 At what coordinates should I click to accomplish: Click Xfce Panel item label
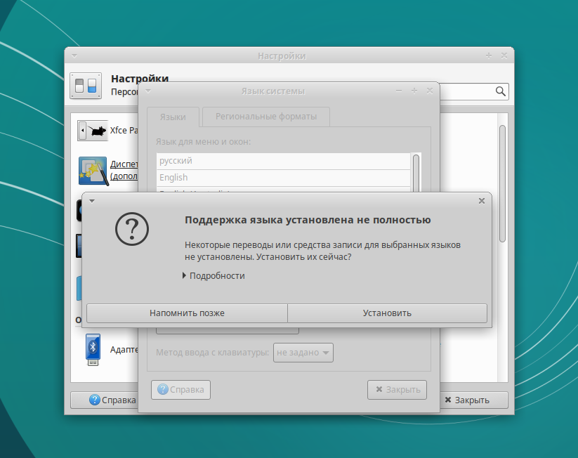[x=124, y=130]
